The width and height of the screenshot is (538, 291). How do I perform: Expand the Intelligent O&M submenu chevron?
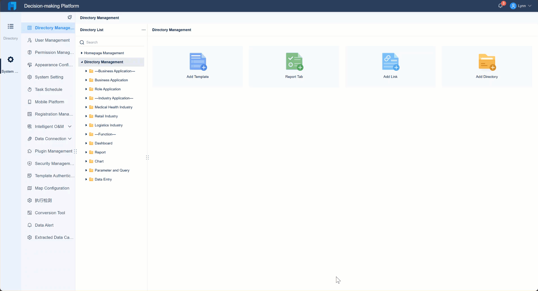70,127
